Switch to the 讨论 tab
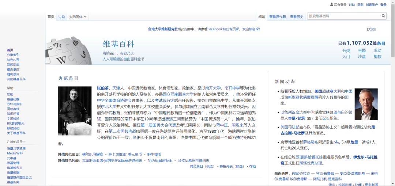 tap(61, 17)
